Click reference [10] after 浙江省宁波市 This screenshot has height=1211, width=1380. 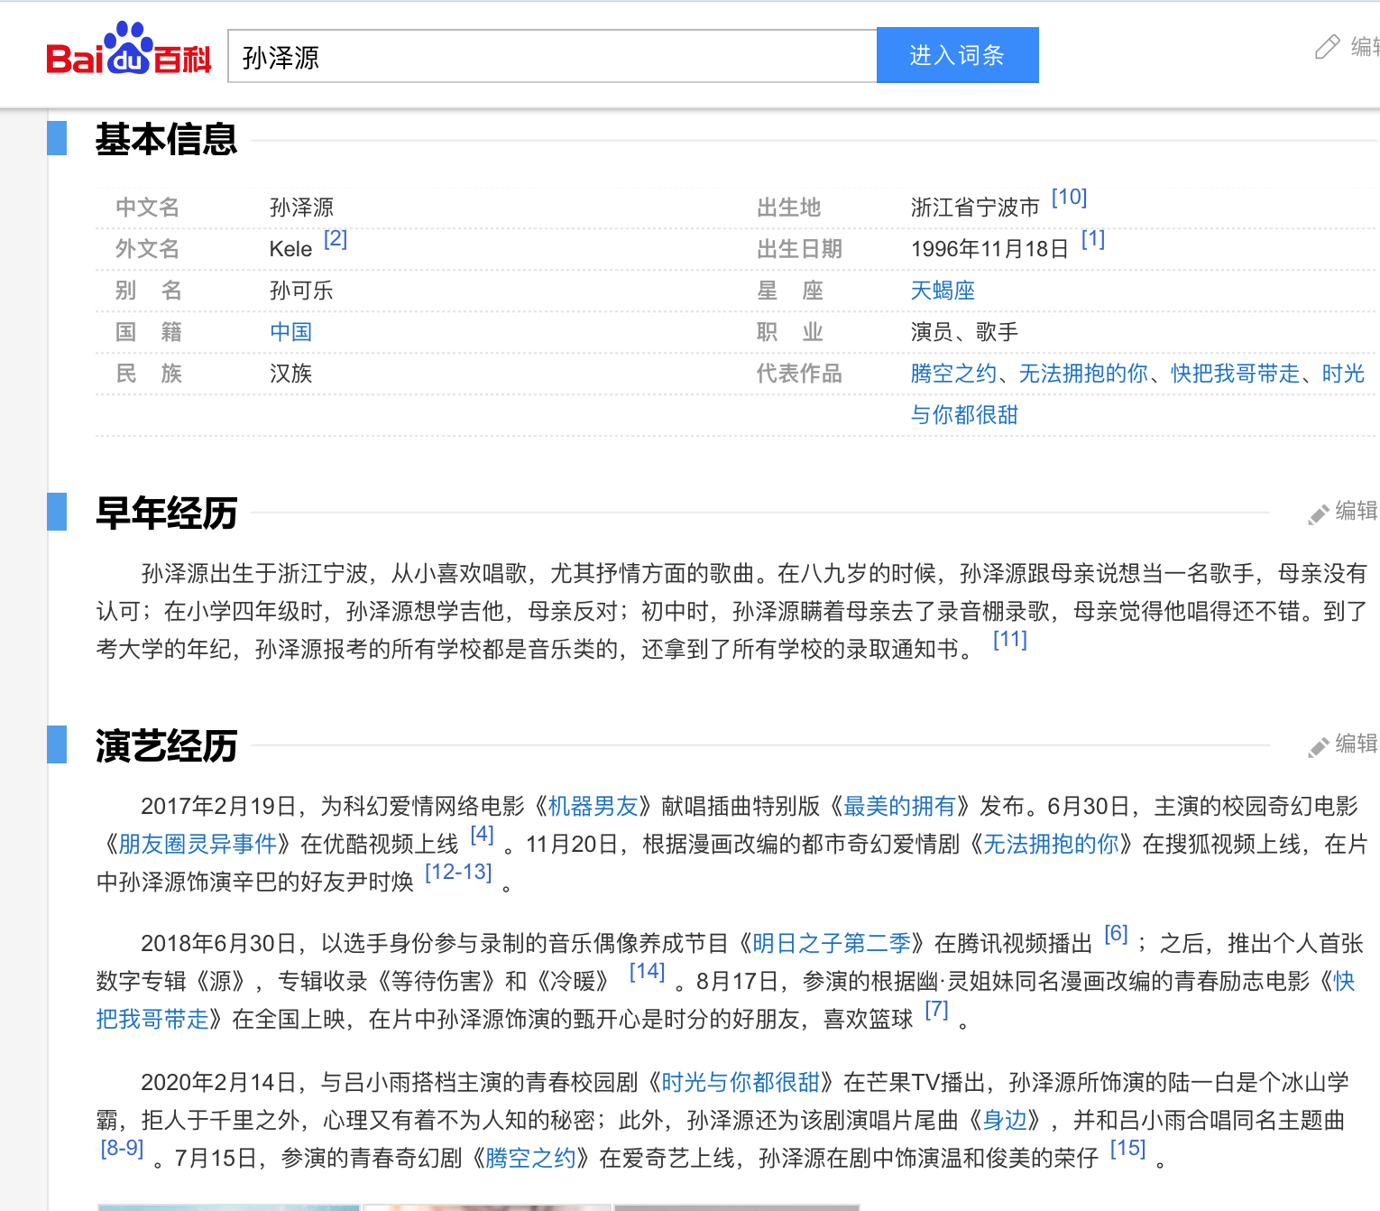(x=1070, y=198)
